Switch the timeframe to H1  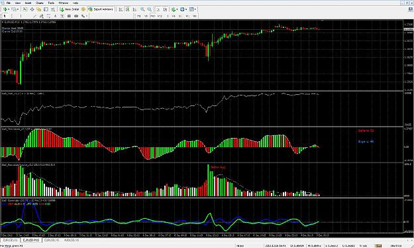coord(168,16)
